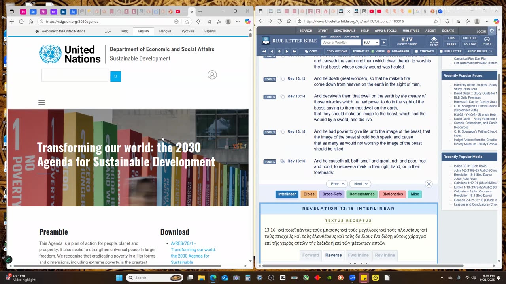
Task: Open the Audio Bibles menu
Action: (x=479, y=52)
